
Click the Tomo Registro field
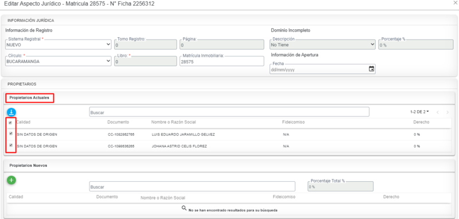(x=146, y=45)
